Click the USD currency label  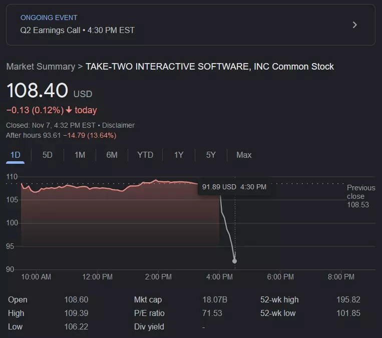83,94
